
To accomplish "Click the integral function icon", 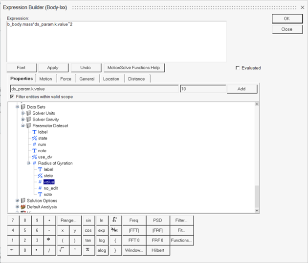I will click(x=114, y=220).
